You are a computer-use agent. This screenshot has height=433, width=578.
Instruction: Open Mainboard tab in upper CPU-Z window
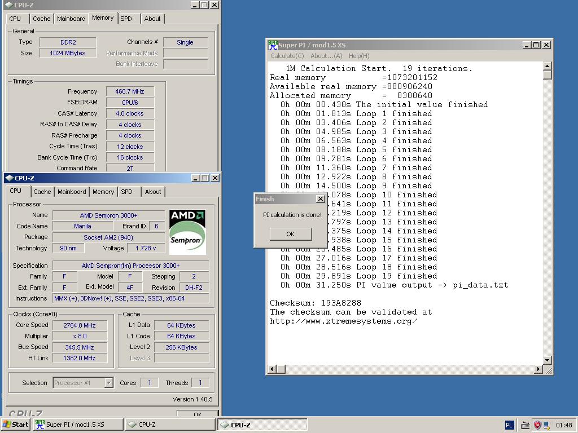(71, 19)
